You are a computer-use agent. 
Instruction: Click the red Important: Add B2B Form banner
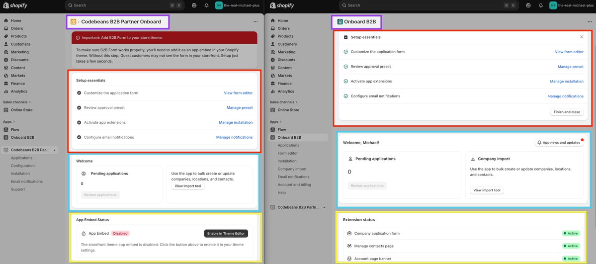[x=164, y=38]
